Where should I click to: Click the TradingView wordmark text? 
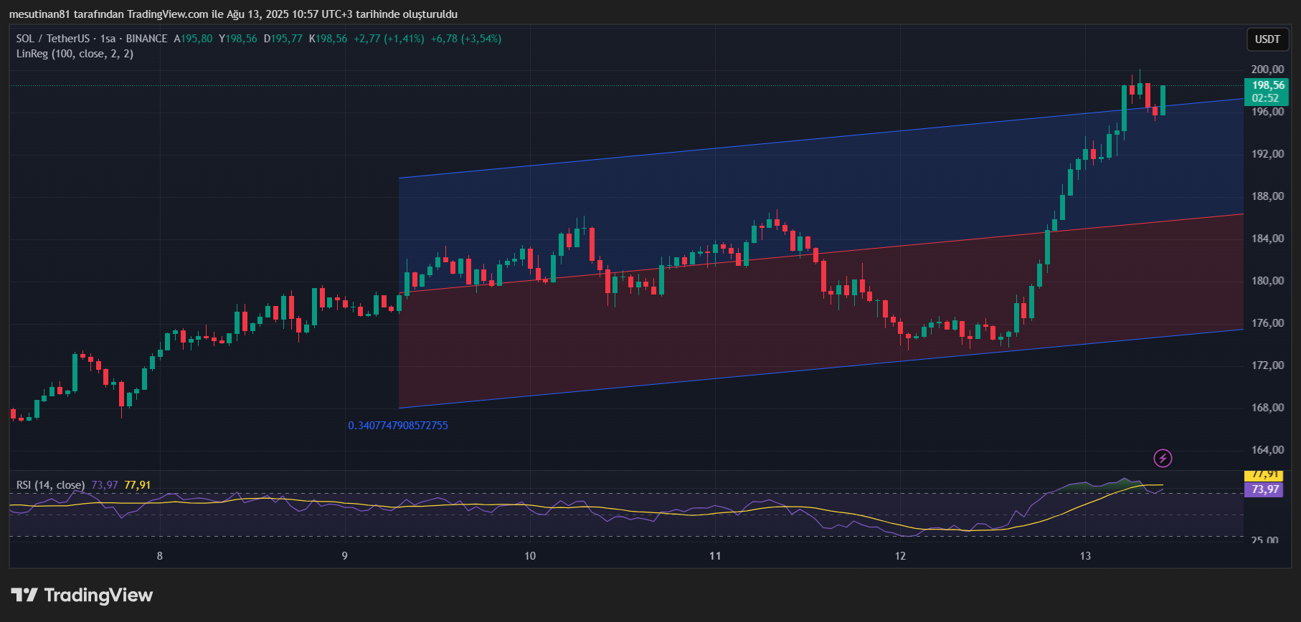(x=98, y=595)
